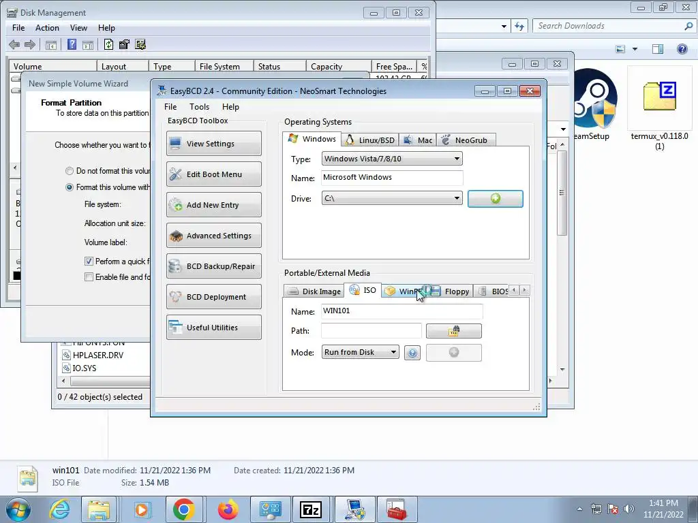Launch Internet Explorer from taskbar
Image resolution: width=698 pixels, height=523 pixels.
[60, 509]
